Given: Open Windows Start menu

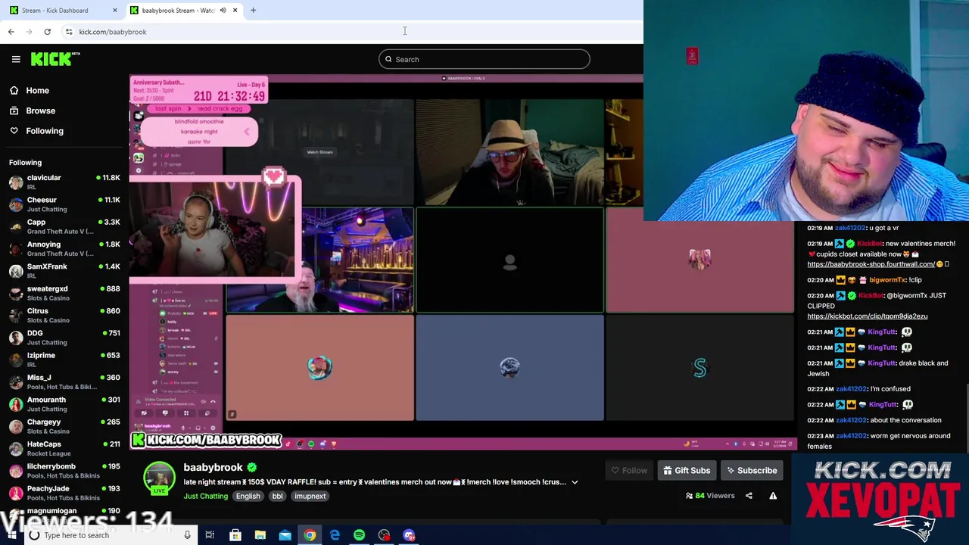Looking at the screenshot, I should point(11,535).
